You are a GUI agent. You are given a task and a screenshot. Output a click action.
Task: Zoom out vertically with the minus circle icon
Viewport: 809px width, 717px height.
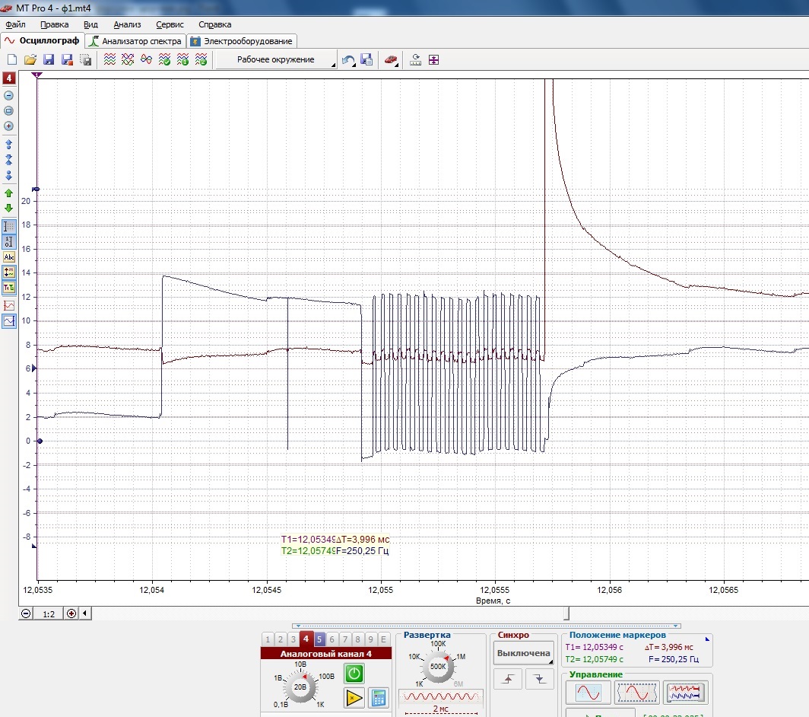(x=9, y=96)
